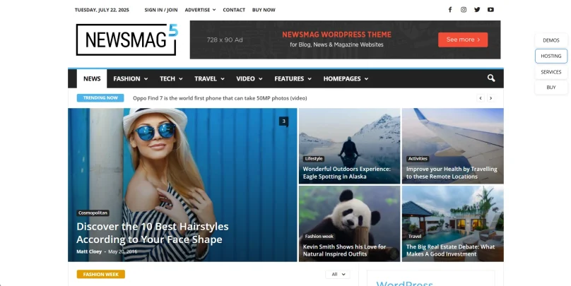The width and height of the screenshot is (571, 286).
Task: Click the Newsmag 5 logo
Action: 126,40
